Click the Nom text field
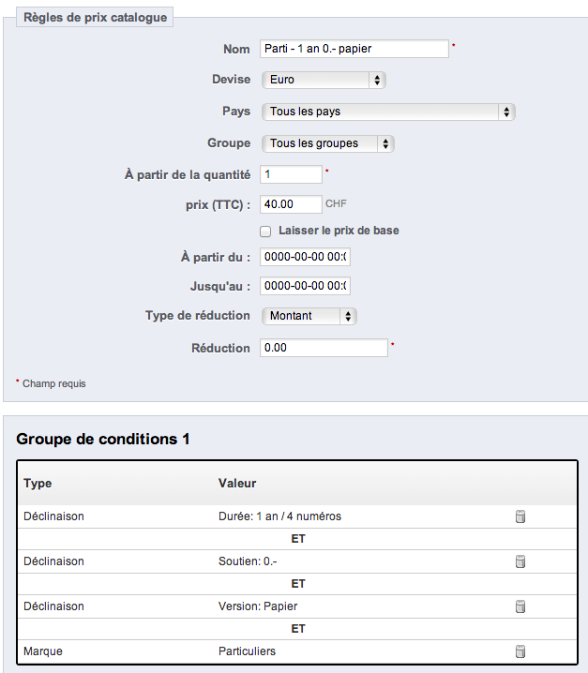Image resolution: width=588 pixels, height=673 pixels. 354,49
